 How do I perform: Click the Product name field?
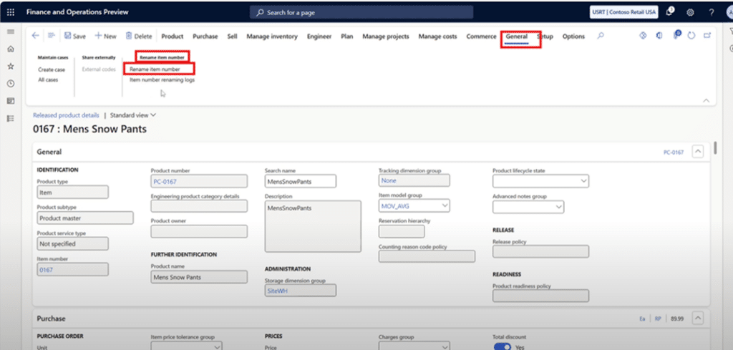coord(199,276)
